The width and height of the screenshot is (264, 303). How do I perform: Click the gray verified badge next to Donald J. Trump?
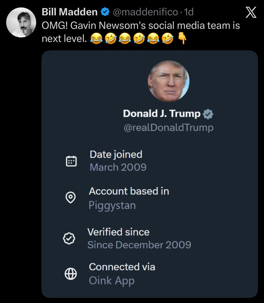click(x=208, y=114)
